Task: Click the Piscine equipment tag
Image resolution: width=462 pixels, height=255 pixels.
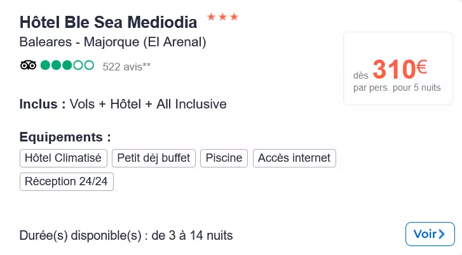Action: 224,158
